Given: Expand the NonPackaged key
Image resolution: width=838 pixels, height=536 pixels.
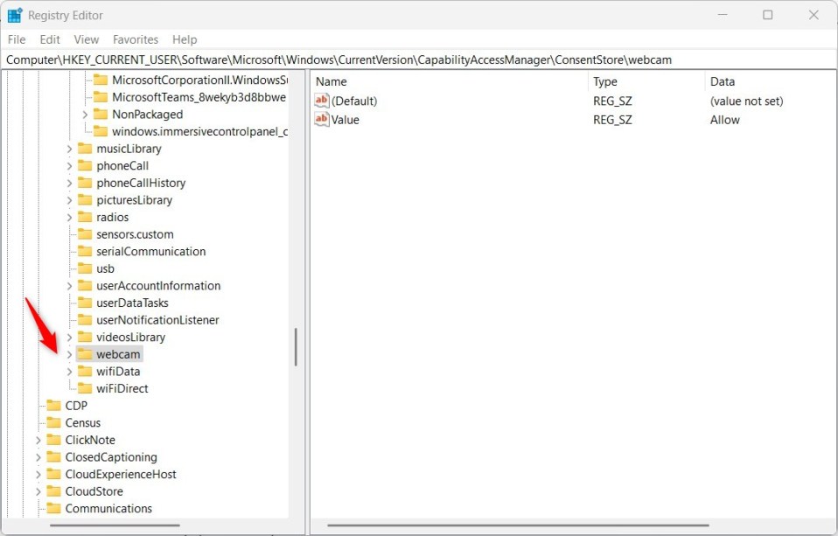Looking at the screenshot, I should point(85,115).
